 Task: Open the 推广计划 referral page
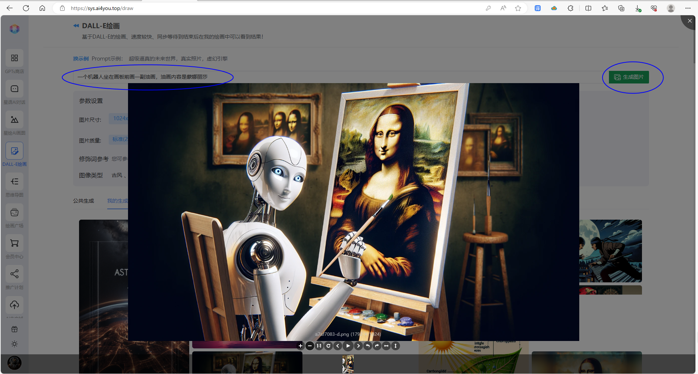(x=14, y=277)
